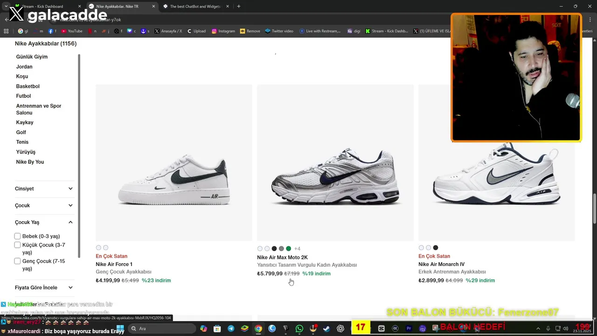The width and height of the screenshot is (597, 336).
Task: Open the Nike Air Force 1 product image
Action: click(174, 162)
